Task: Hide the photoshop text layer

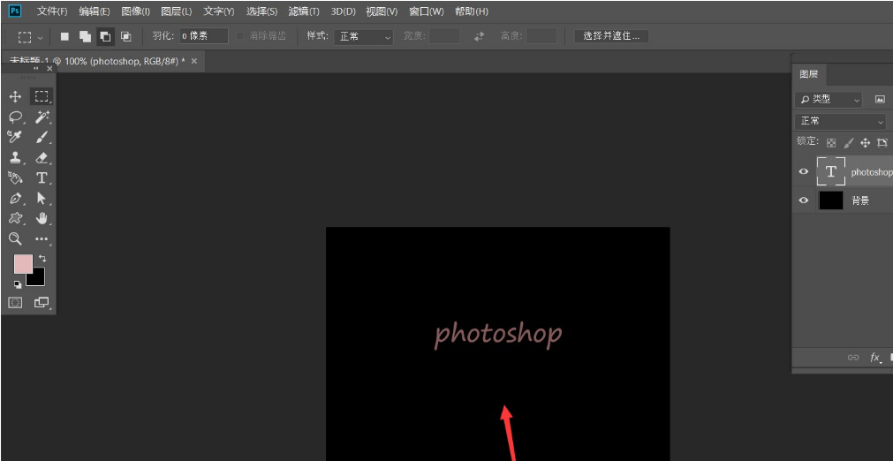Action: click(804, 171)
